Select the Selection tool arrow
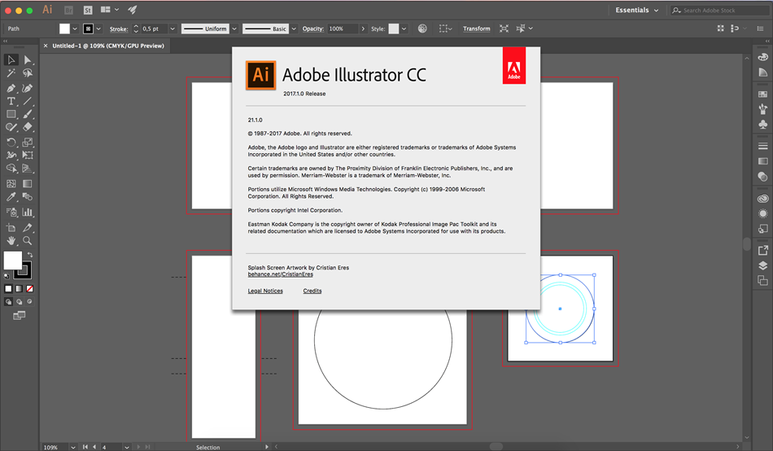The image size is (773, 451). (11, 59)
